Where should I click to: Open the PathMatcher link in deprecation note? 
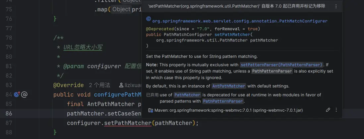(188, 95)
